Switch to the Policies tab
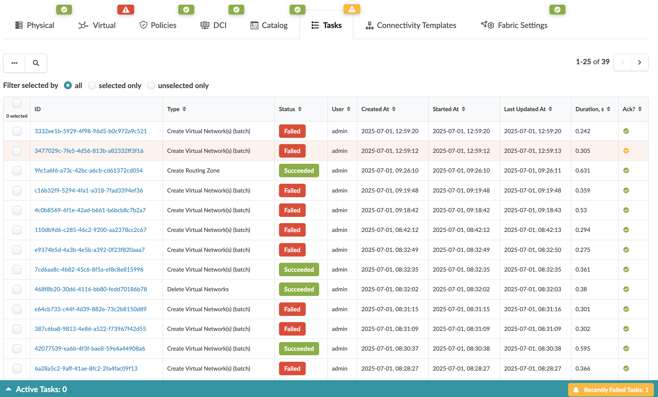 pos(158,25)
